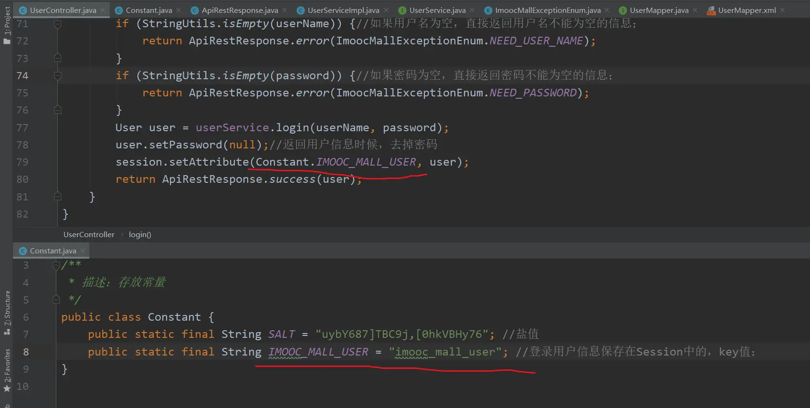Open the Structure tool window

coord(7,313)
